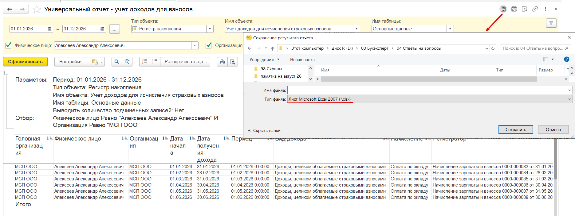Click the save report floppy disk icon
This screenshot has width=575, height=216.
point(503,9)
